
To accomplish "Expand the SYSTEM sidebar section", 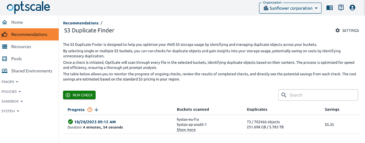I will click(10, 111).
